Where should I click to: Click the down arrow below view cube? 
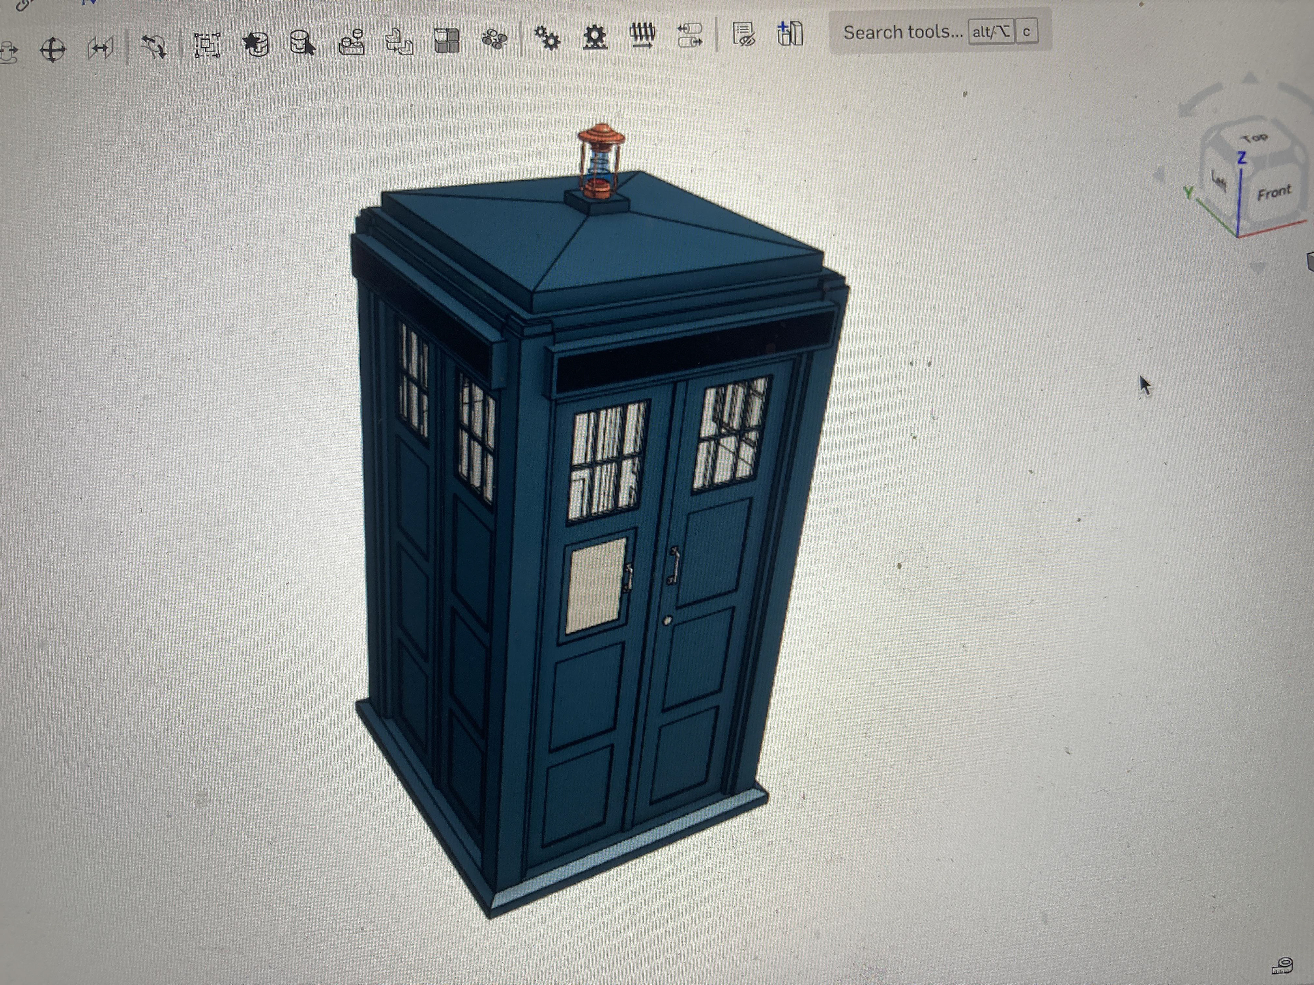1258,268
